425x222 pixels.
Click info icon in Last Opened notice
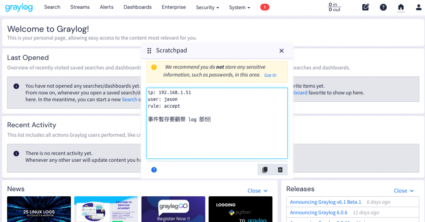(x=16, y=86)
